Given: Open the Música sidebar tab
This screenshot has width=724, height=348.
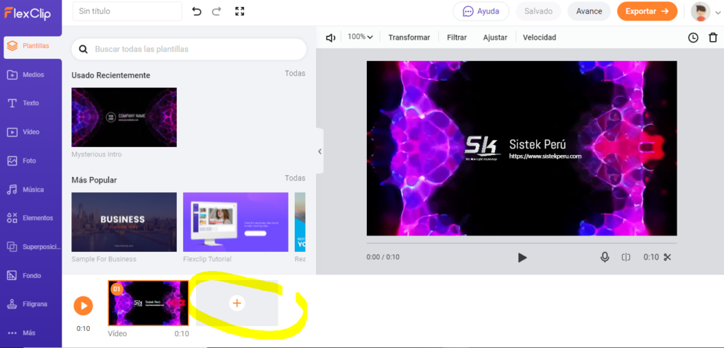Looking at the screenshot, I should [31, 190].
